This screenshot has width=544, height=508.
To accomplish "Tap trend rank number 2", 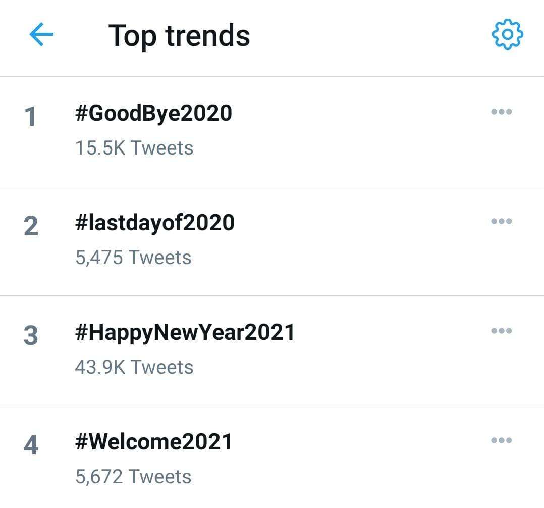I will [31, 226].
